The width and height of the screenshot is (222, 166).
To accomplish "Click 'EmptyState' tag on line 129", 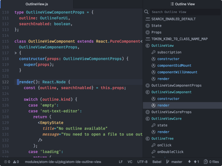I will point(52,123).
